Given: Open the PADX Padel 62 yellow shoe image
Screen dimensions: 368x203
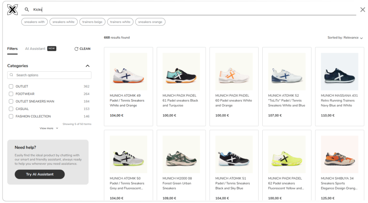Looking at the screenshot, I should [x=287, y=154].
